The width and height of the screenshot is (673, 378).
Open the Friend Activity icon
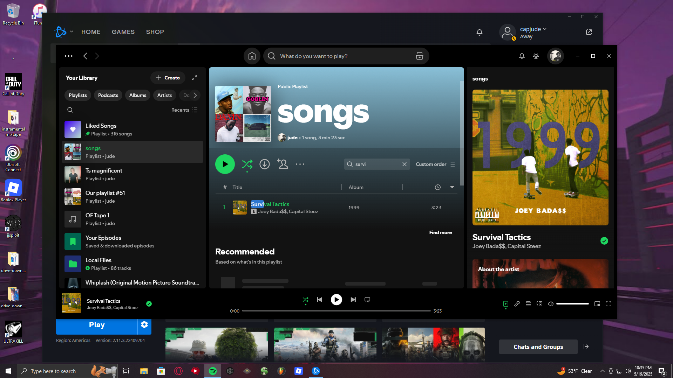tap(536, 56)
